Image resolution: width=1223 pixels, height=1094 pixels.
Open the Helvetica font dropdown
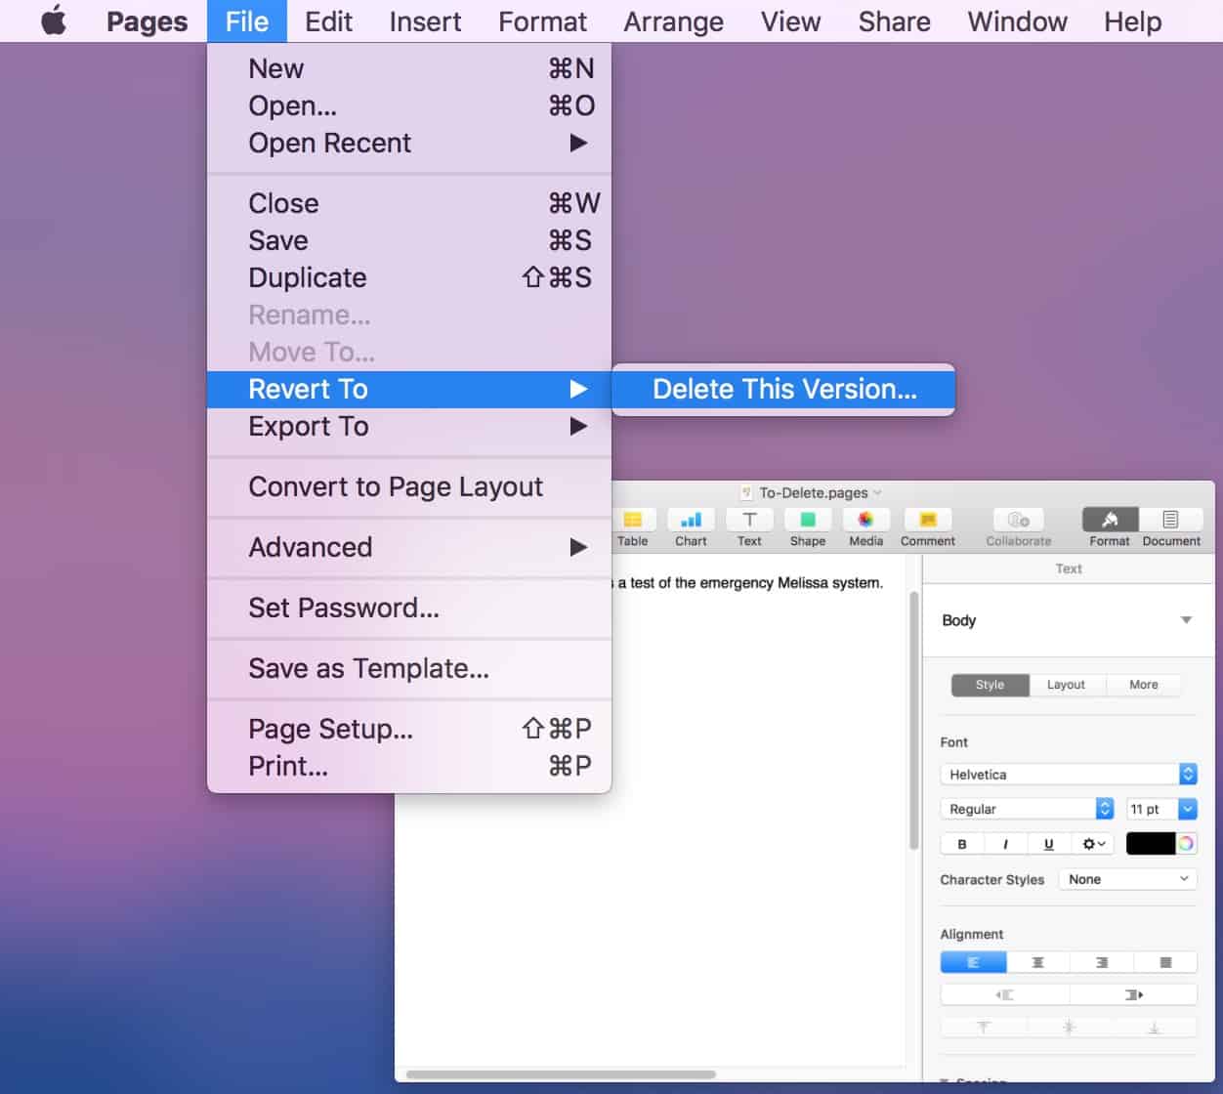click(1068, 775)
